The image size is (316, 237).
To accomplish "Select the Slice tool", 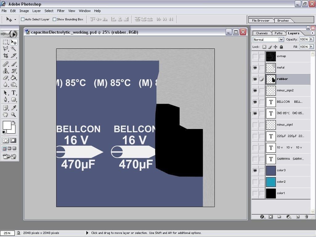I will click(14, 56).
